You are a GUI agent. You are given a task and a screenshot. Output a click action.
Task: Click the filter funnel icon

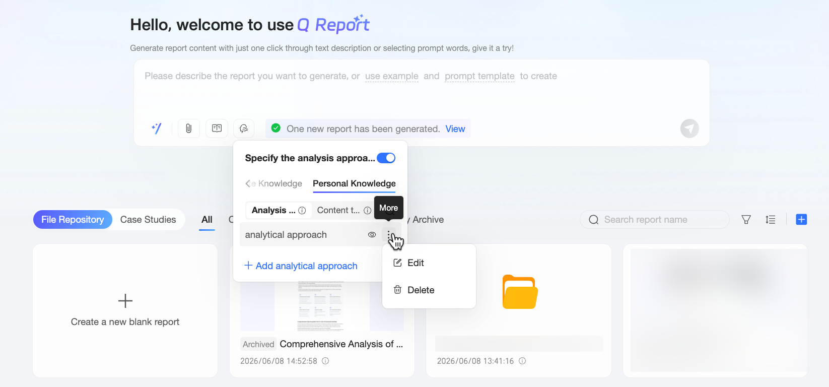746,220
